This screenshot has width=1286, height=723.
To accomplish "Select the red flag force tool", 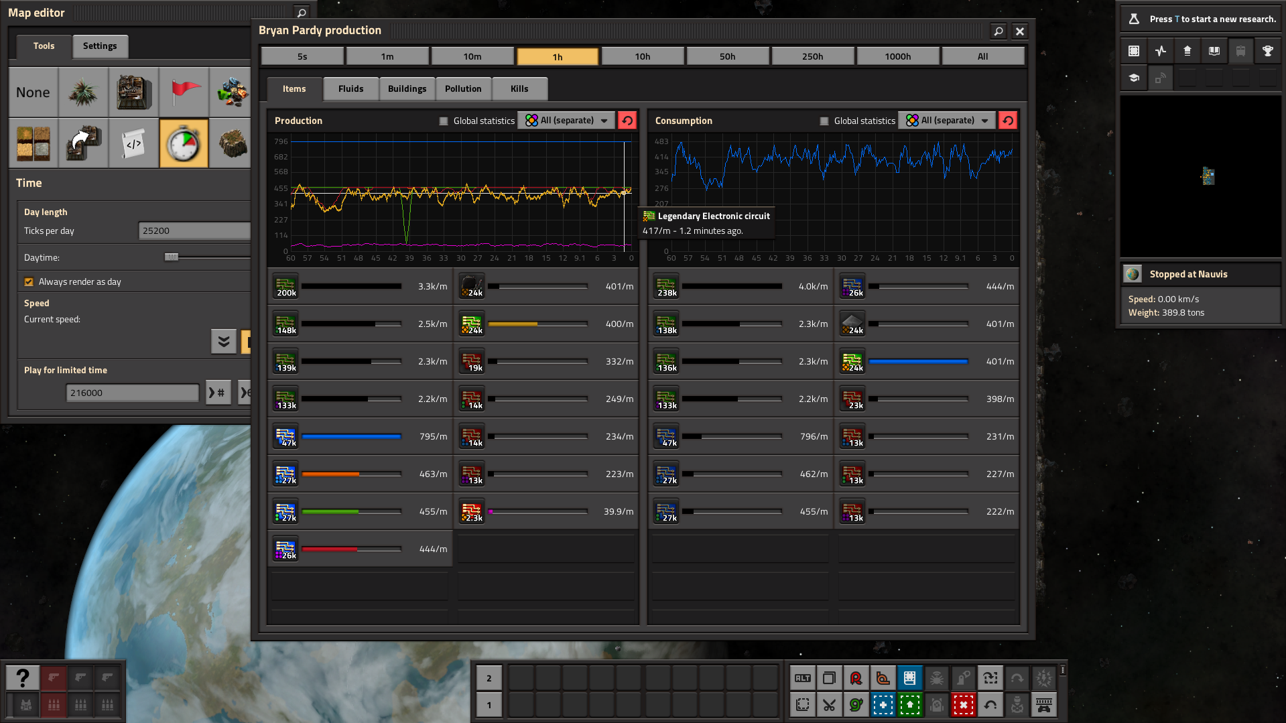I will pyautogui.click(x=184, y=92).
